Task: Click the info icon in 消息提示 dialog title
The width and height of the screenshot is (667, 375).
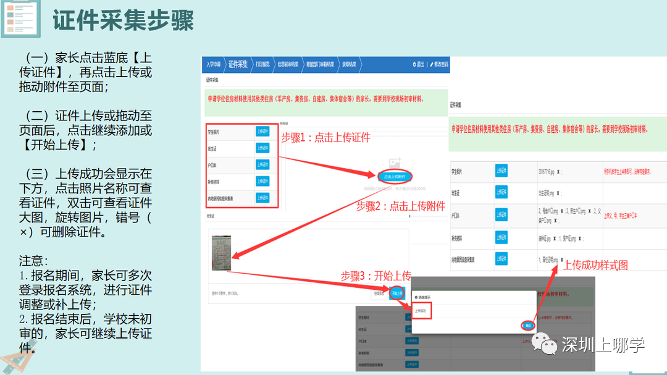Action: [416, 297]
